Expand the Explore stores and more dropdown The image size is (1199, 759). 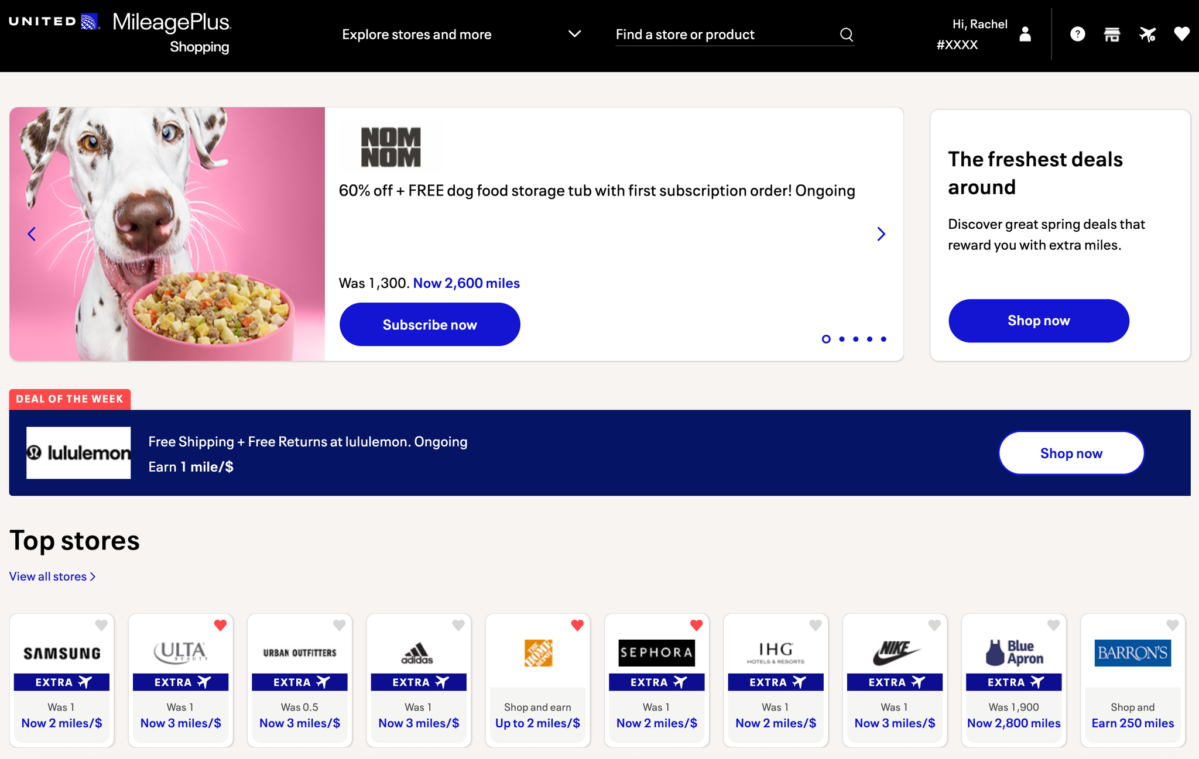574,34
